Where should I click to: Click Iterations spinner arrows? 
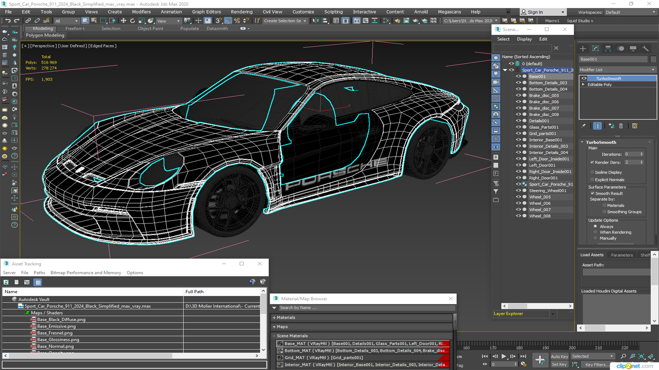[641, 154]
